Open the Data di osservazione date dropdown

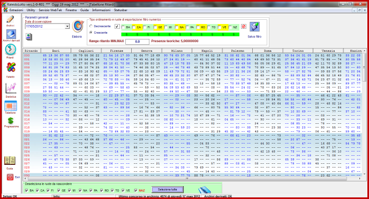pyautogui.click(x=67, y=26)
